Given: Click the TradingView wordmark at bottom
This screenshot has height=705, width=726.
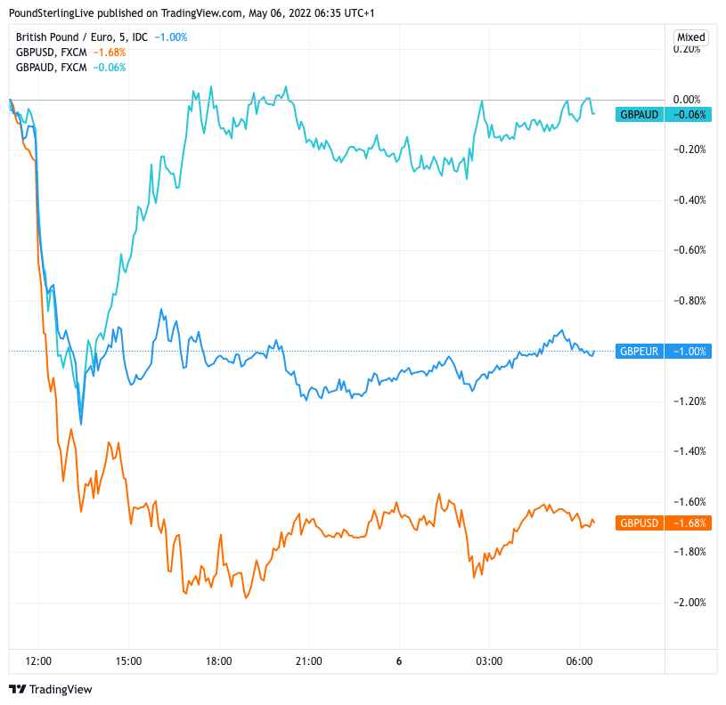Looking at the screenshot, I should pos(61,689).
